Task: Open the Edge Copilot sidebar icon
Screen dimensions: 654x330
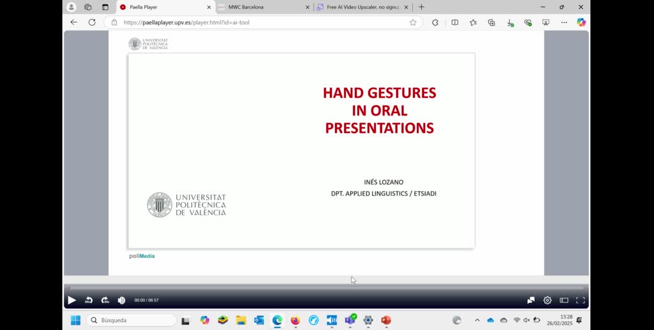Action: 581,22
